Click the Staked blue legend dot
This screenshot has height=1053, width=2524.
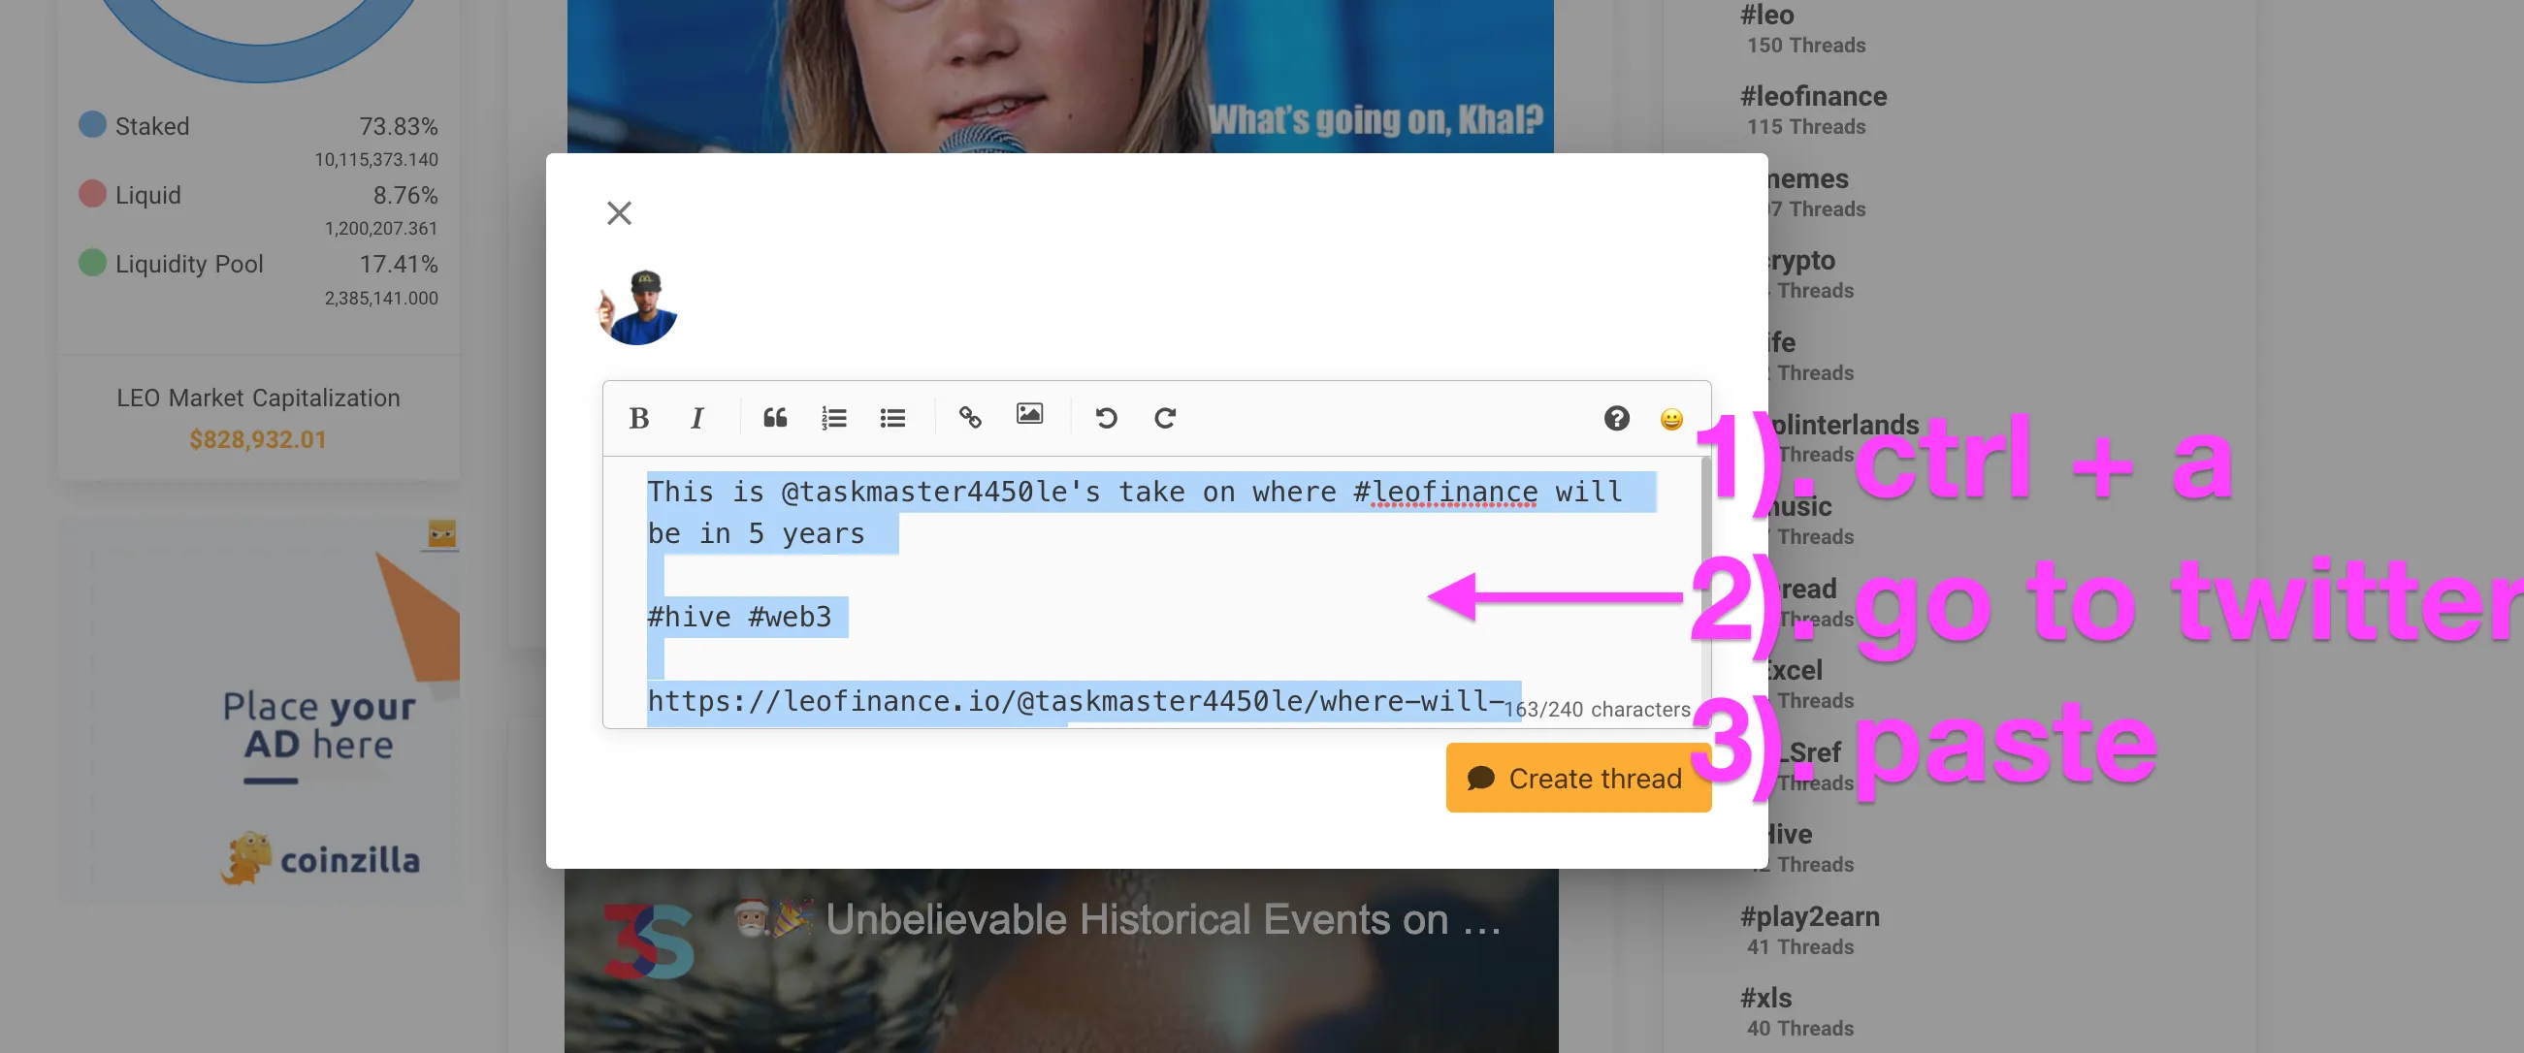(x=92, y=124)
